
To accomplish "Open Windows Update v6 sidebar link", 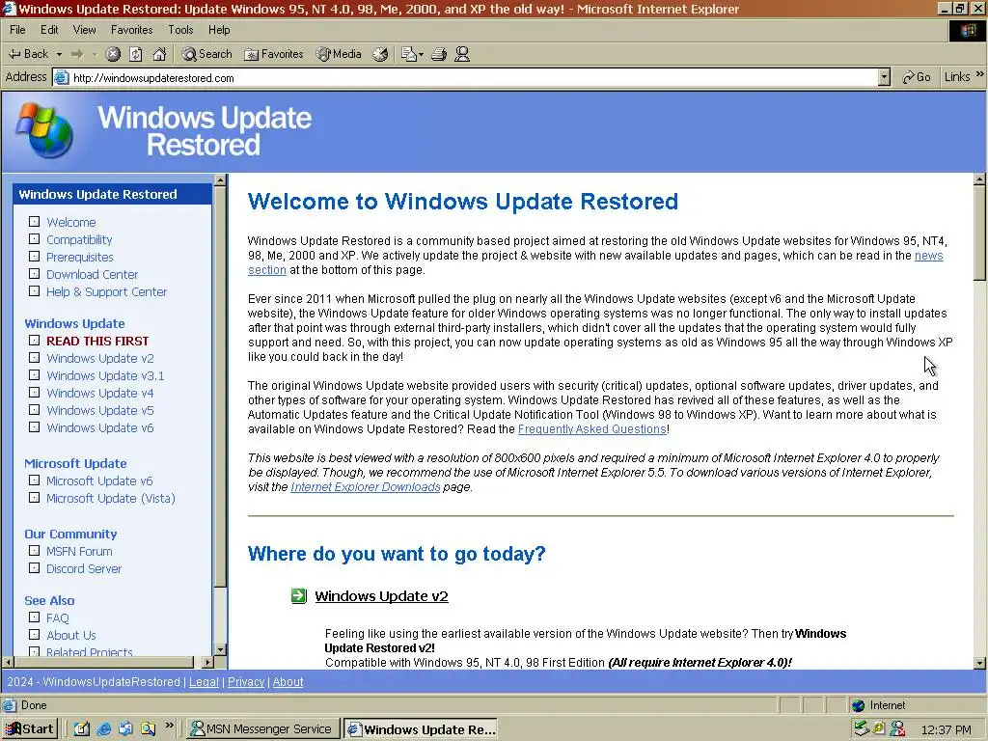I will pos(100,427).
